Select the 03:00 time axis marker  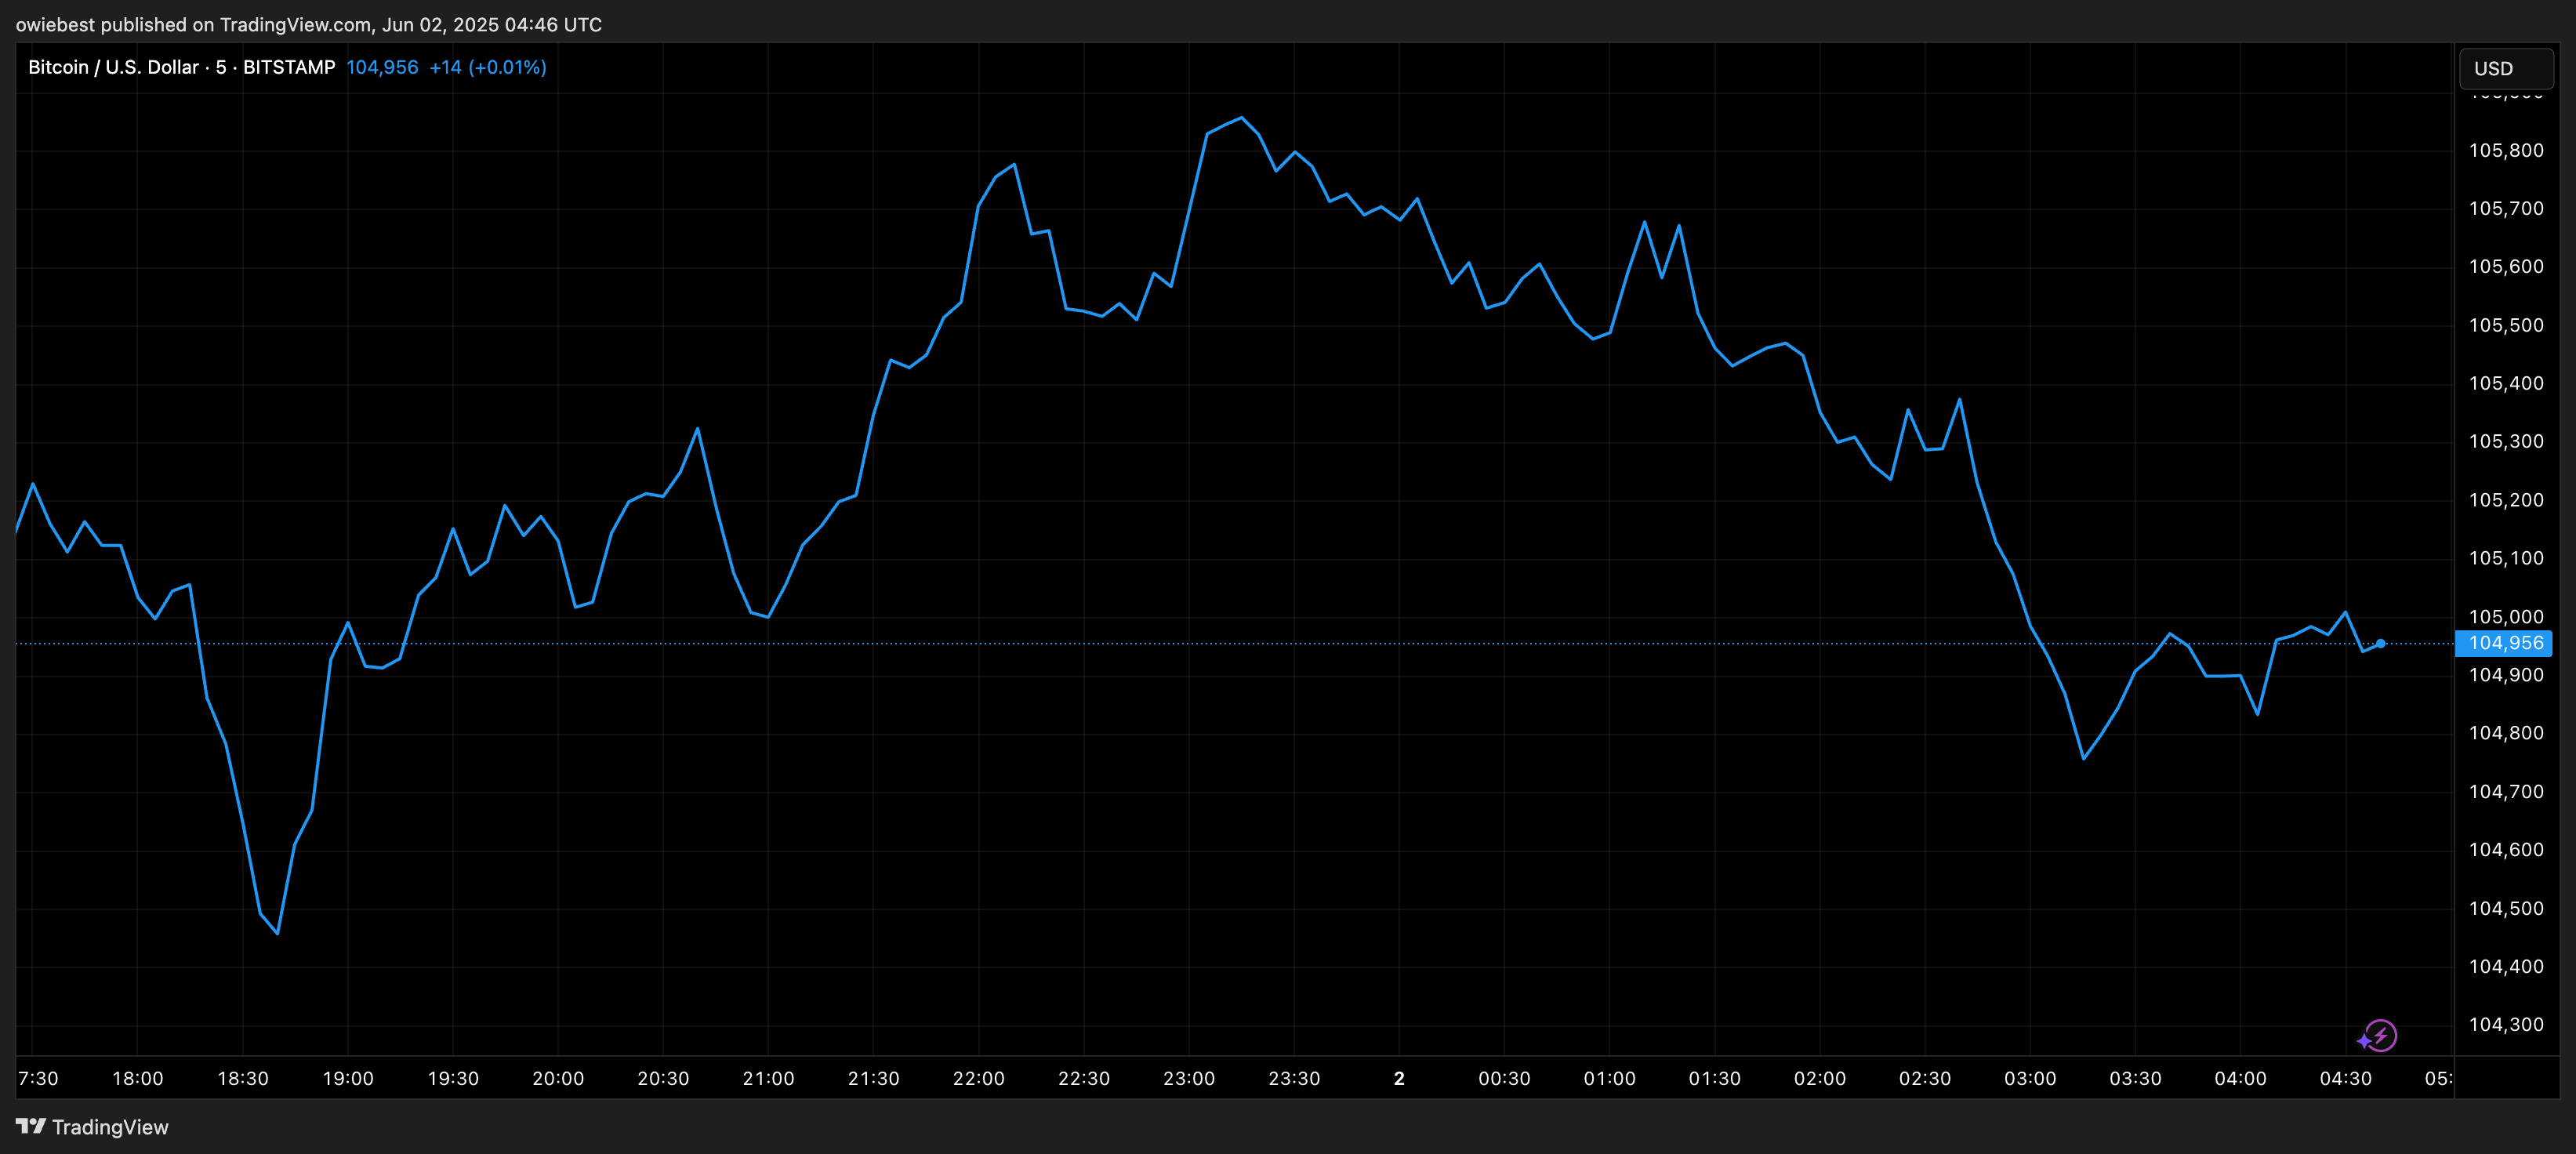(x=2030, y=1078)
